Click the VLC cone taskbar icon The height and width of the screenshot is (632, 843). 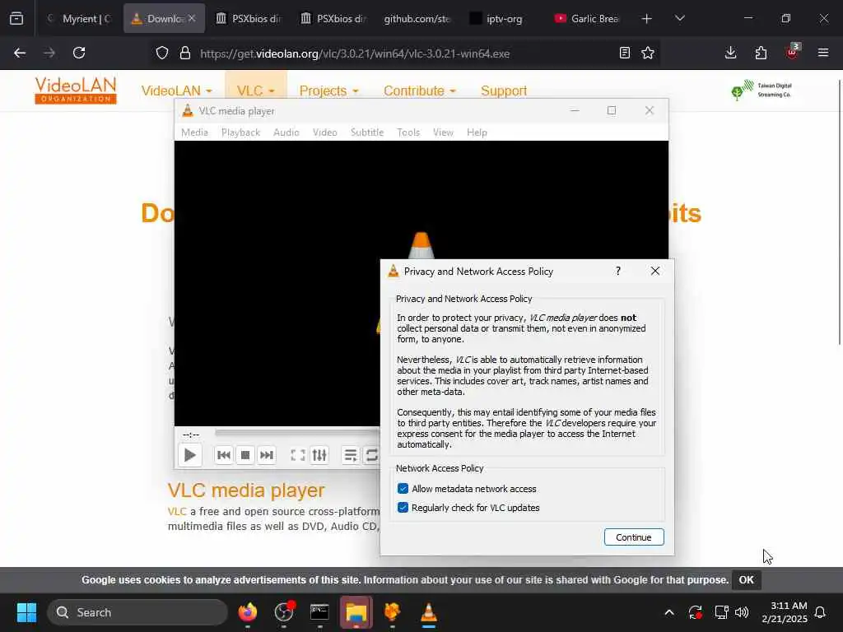pos(428,612)
